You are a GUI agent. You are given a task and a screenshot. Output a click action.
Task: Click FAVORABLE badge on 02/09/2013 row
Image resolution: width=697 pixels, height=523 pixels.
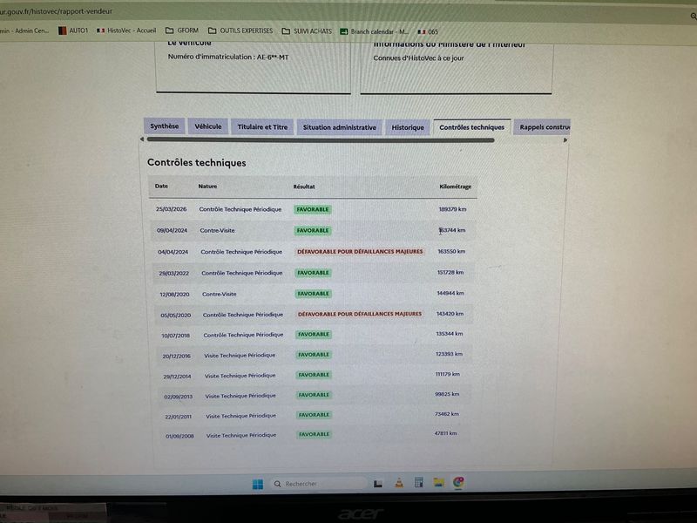pyautogui.click(x=314, y=395)
